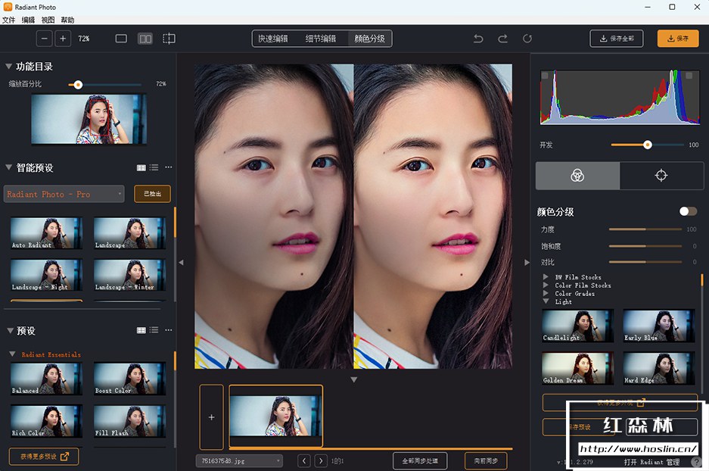709x471 pixels.
Task: Collapse the 功能目录 section
Action: point(8,66)
